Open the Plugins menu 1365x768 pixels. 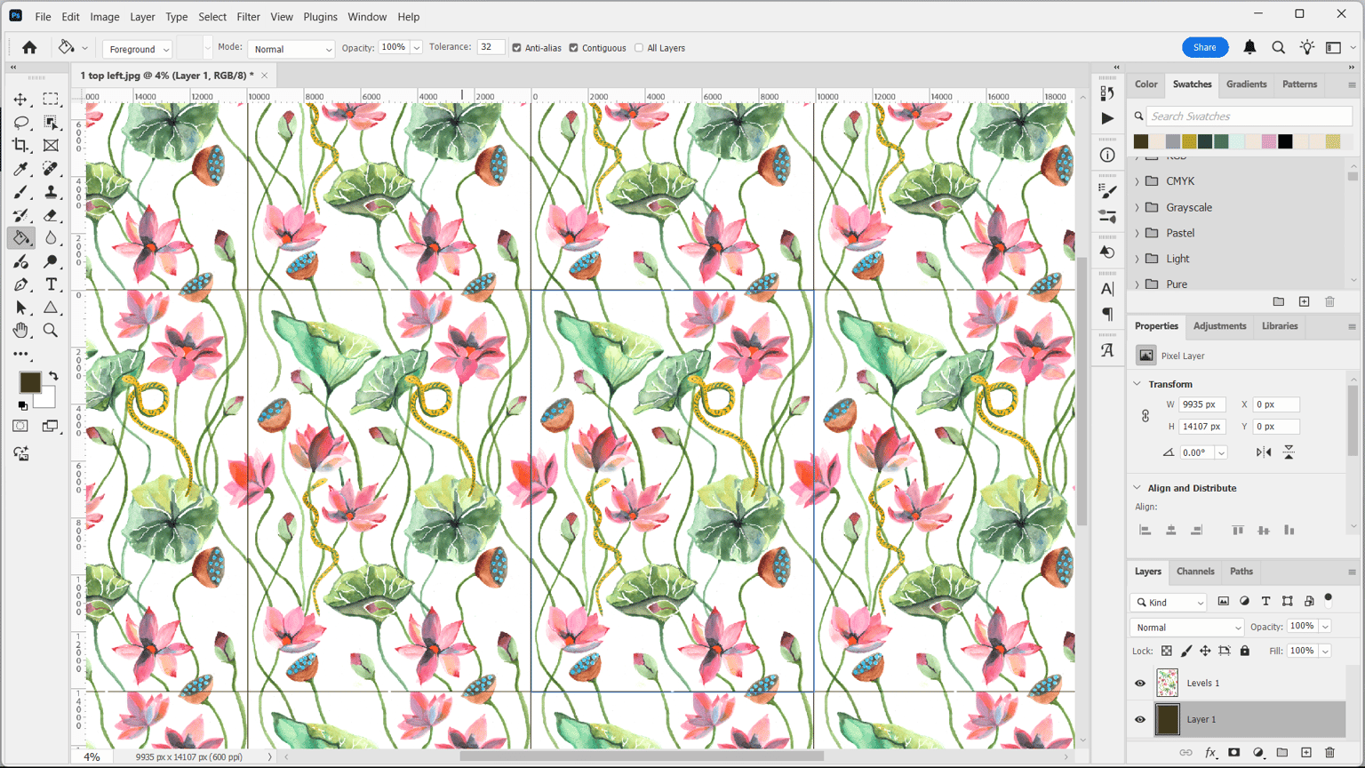tap(320, 17)
